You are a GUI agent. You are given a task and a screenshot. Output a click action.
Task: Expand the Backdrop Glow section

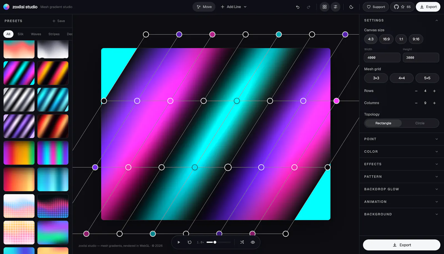coord(401,189)
